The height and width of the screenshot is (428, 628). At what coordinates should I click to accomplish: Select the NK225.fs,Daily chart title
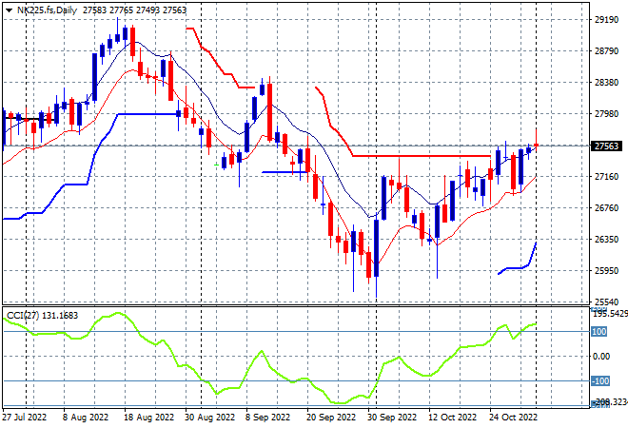tap(47, 10)
